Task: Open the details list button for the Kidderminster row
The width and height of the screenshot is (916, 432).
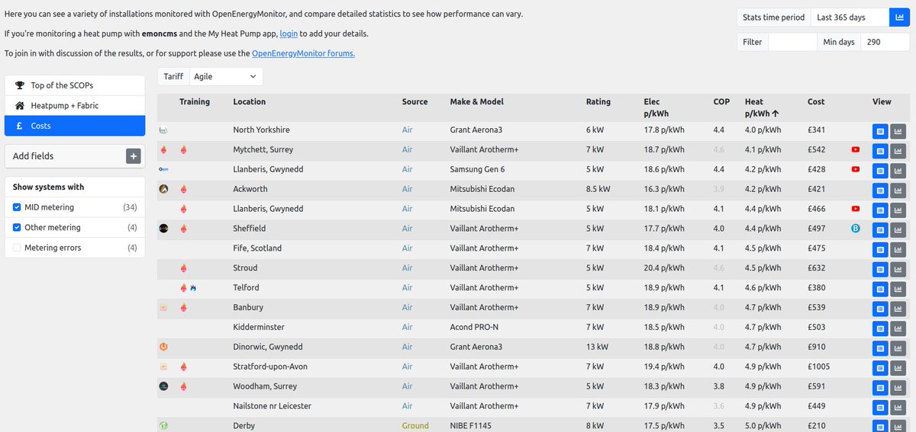Action: click(880, 328)
